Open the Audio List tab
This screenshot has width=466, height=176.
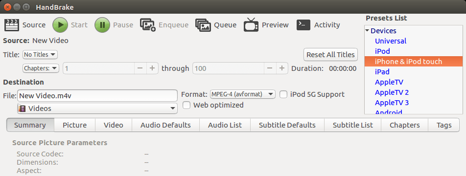coord(225,125)
